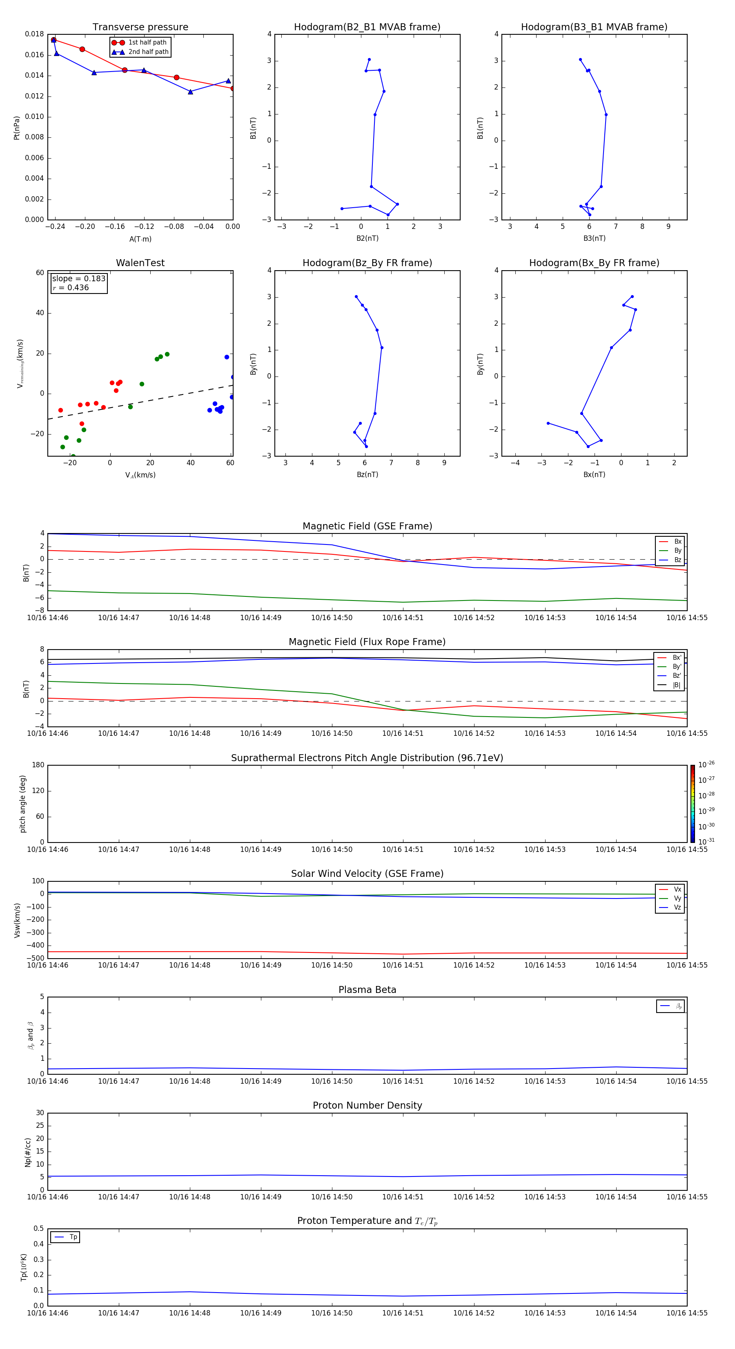Click the "Plasma Beta" plot title

(x=367, y=990)
